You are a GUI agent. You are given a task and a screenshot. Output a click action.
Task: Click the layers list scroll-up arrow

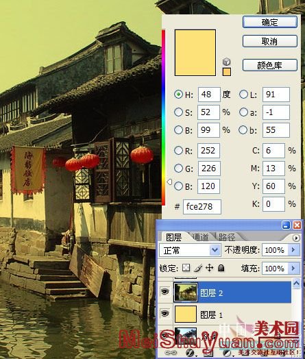[x=296, y=284]
